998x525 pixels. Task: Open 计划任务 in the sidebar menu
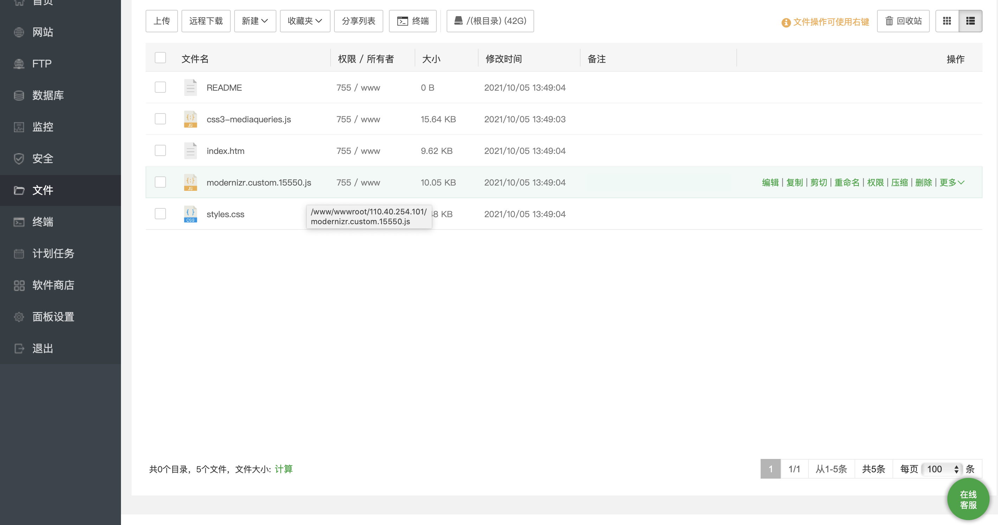tap(53, 254)
